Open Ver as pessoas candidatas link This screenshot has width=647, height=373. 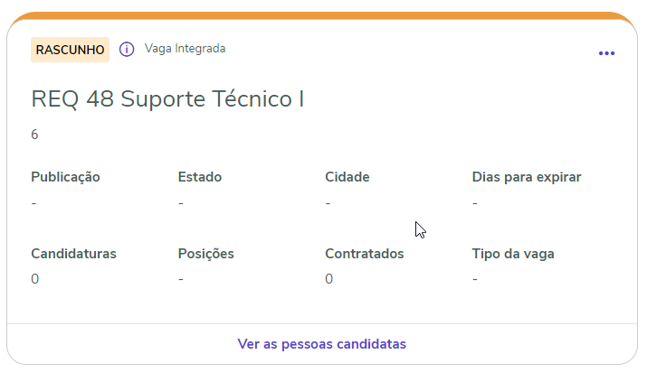[x=321, y=344]
